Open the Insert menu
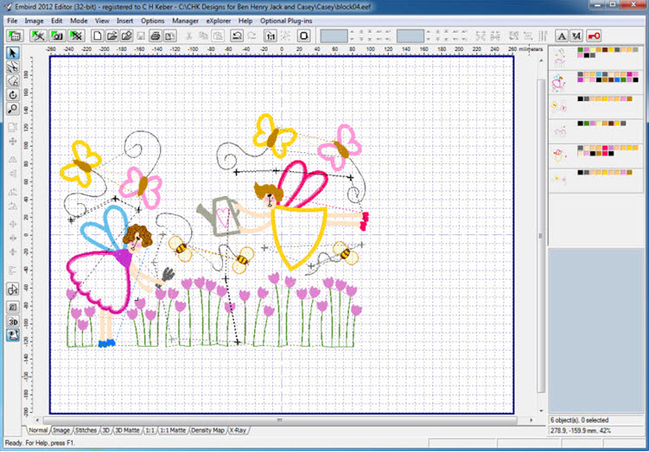649x452 pixels. [125, 20]
